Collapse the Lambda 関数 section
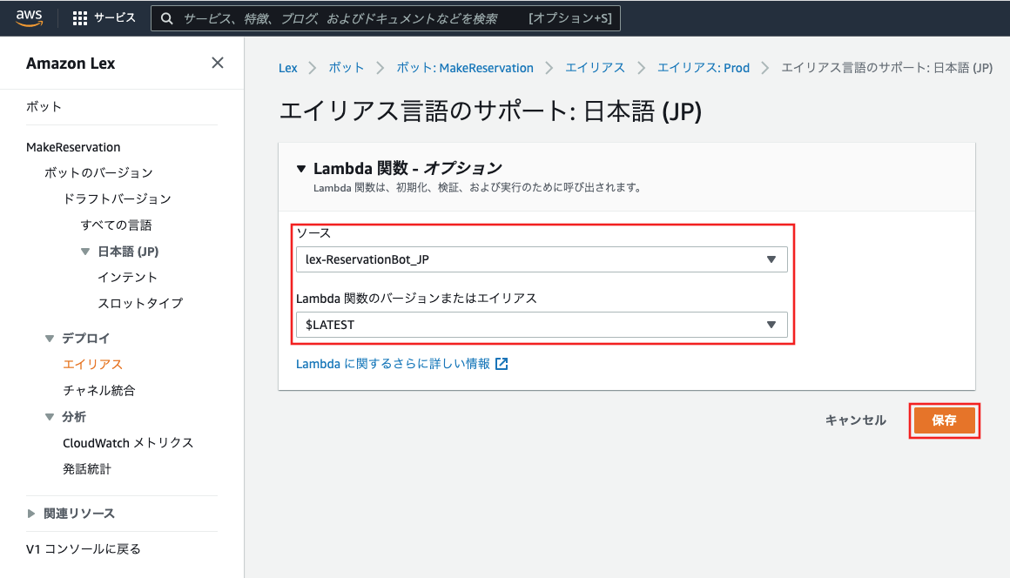The width and height of the screenshot is (1010, 578). pyautogui.click(x=300, y=169)
